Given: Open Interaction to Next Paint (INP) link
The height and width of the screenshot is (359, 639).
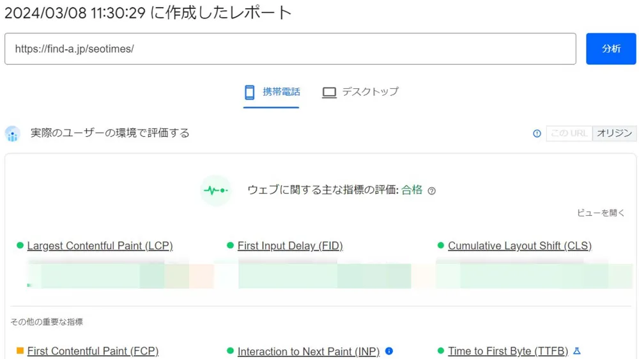Looking at the screenshot, I should click(309, 351).
